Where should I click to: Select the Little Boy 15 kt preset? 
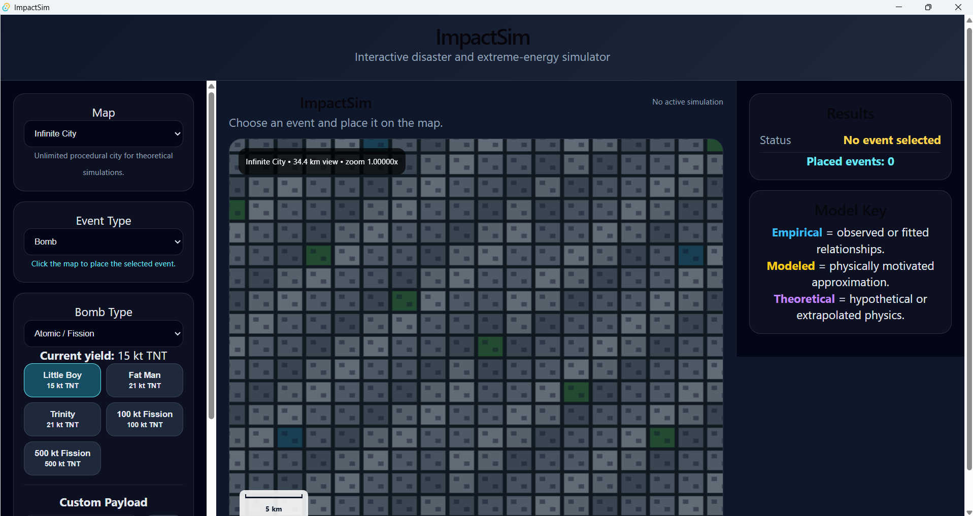(x=62, y=380)
